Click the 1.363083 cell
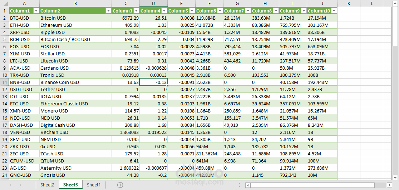This screenshot has width=399, height=190. click(126, 132)
